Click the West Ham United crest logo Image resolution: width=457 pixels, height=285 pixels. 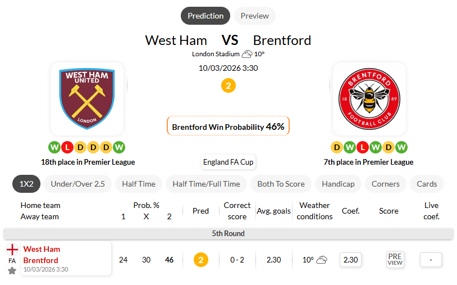click(x=87, y=98)
